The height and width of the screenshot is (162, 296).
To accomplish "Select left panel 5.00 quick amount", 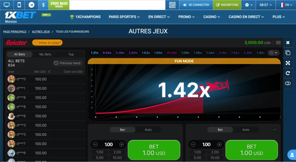I will pyautogui.click(x=100, y=158).
